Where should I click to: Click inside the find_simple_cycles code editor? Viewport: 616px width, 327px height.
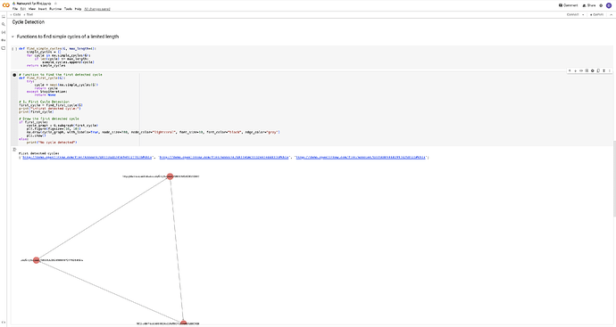click(314, 57)
